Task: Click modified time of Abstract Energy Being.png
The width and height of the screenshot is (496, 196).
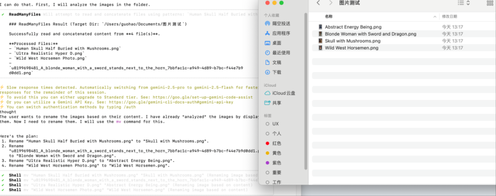Action: 452,27
